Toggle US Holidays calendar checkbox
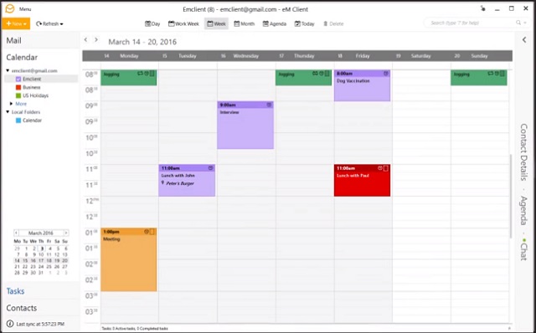536x333 pixels. [x=18, y=95]
